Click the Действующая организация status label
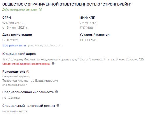Viewport: 147px width, 115px height. coord(20,10)
